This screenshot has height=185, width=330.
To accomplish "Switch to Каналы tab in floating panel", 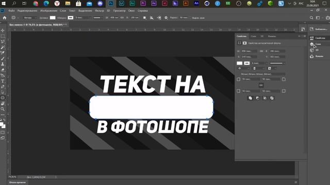I will point(272,36).
